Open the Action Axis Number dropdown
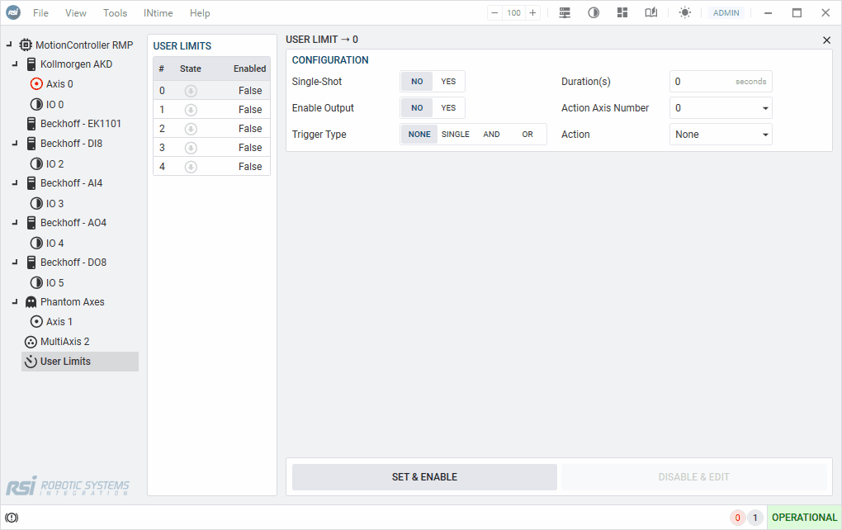This screenshot has width=842, height=530. click(721, 108)
